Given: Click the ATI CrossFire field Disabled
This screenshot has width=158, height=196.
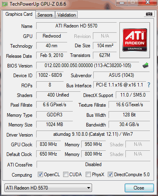Looking at the screenshot, I should (93, 164).
